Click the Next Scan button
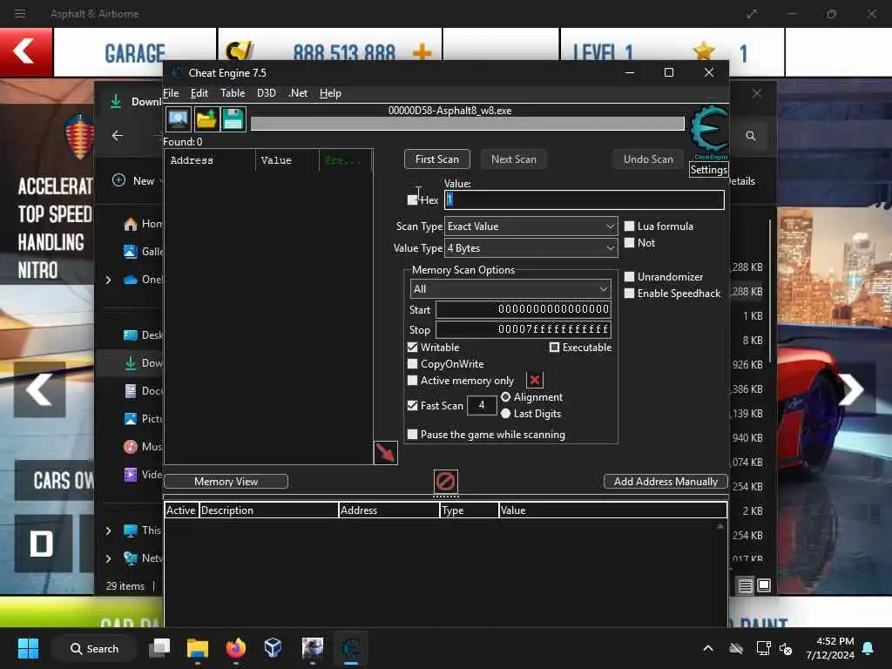892x669 pixels. tap(514, 159)
